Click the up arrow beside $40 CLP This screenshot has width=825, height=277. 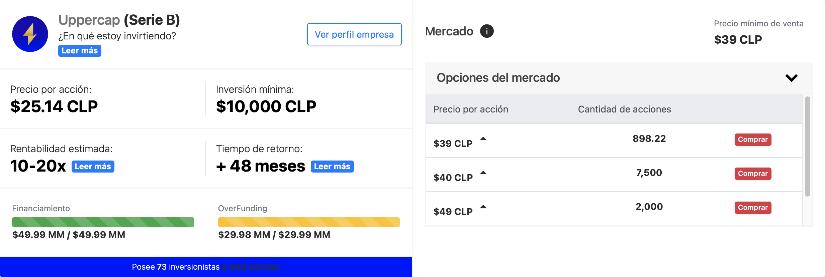coord(483,173)
